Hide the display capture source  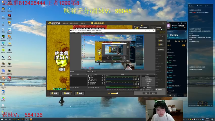point(102,84)
